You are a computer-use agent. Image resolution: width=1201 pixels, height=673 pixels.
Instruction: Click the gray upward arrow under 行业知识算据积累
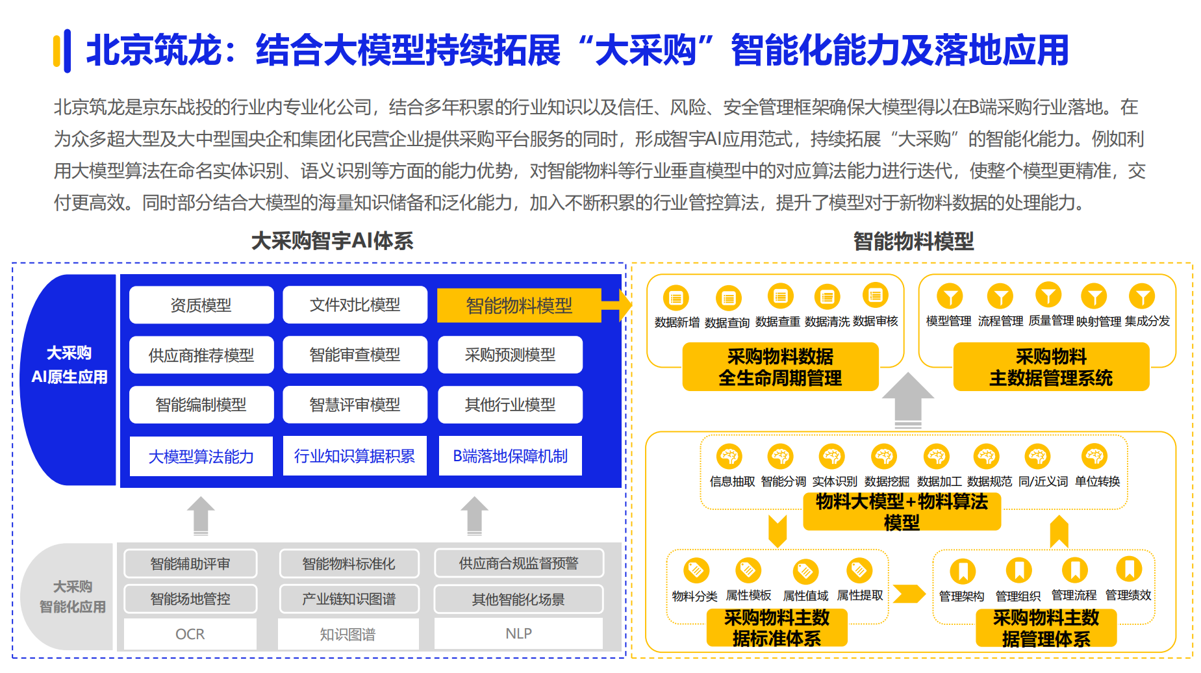pos(475,516)
